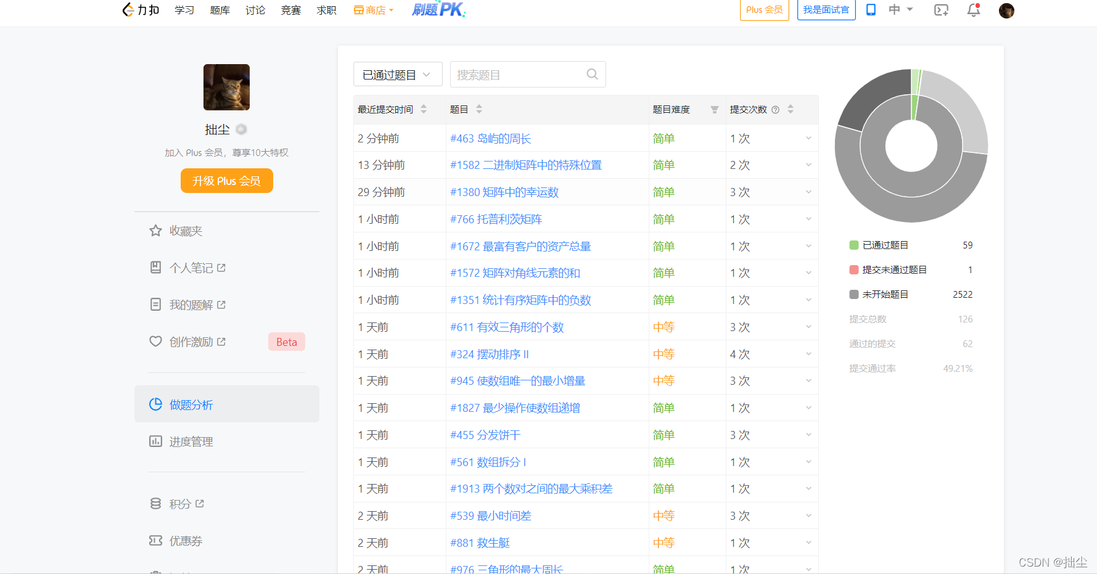Click the 积分 coins icon
Screen dimensions: 1097x574
click(155, 504)
